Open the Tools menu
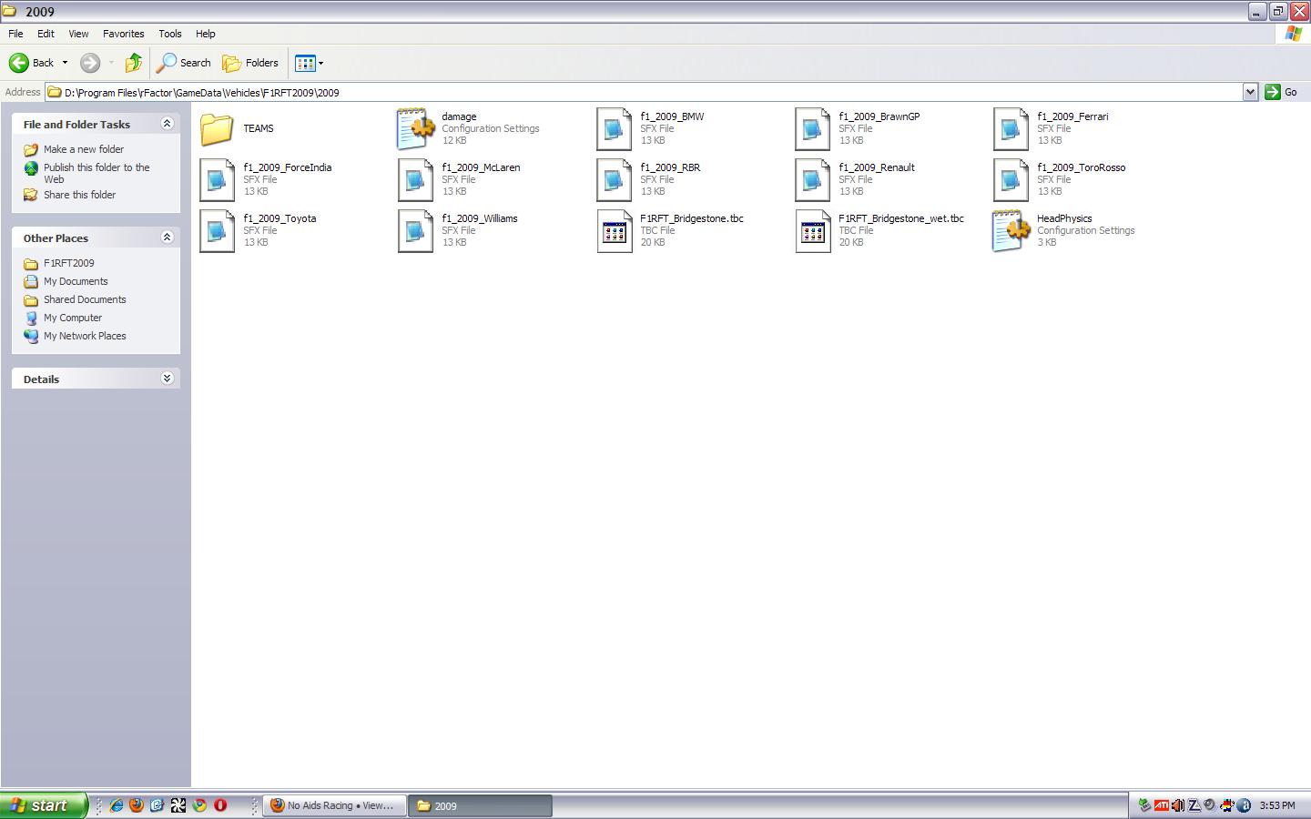 170,34
